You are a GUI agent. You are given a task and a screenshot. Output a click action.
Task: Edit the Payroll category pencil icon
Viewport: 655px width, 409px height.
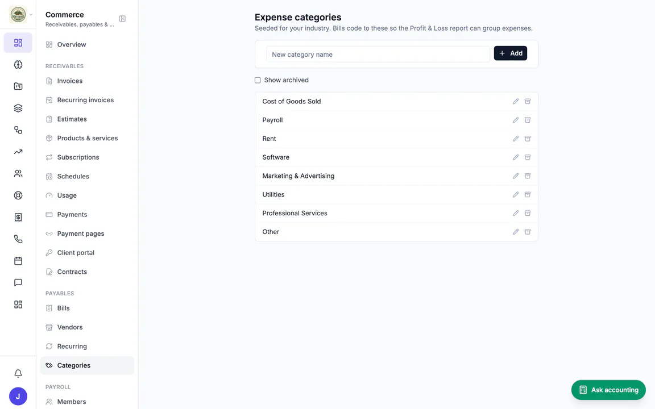(x=516, y=120)
